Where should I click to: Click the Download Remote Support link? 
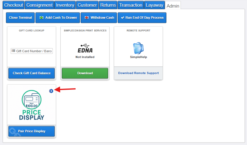pos(138,73)
